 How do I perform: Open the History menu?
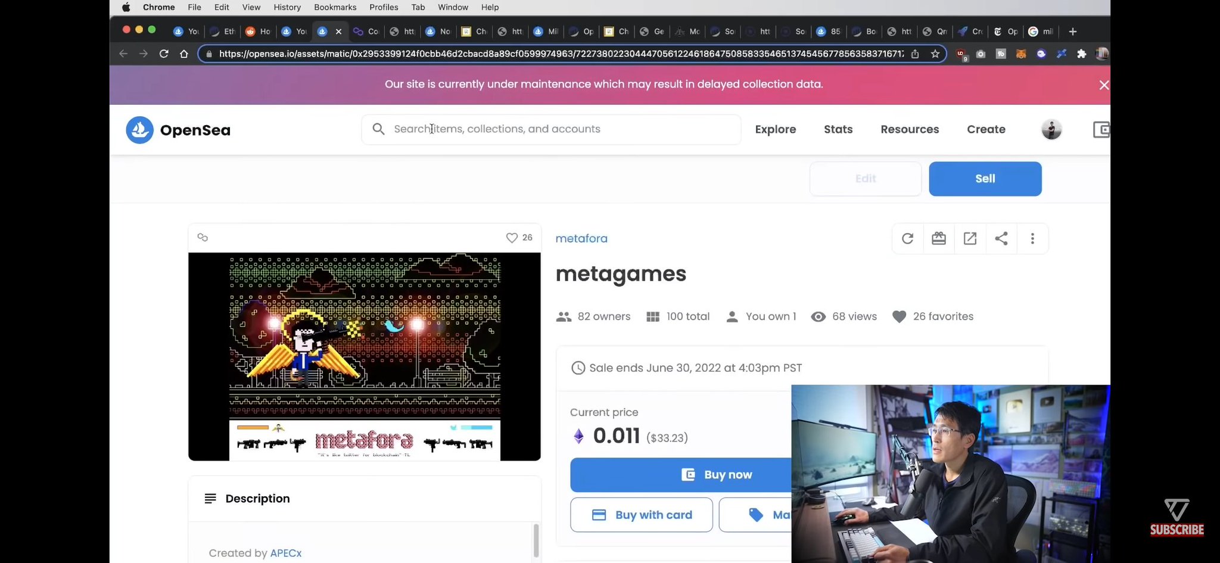[x=287, y=7]
